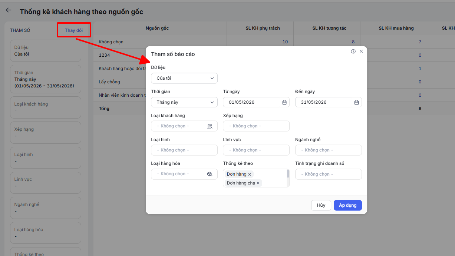The height and width of the screenshot is (256, 455).
Task: Open the Từ ngày calendar picker icon
Action: (x=284, y=102)
